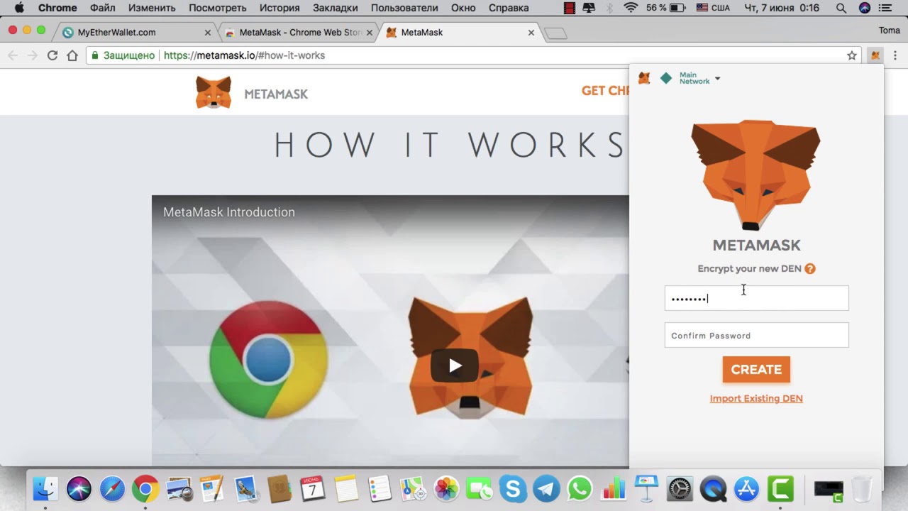Launch Siri from the dock
The height and width of the screenshot is (511, 908).
79,489
